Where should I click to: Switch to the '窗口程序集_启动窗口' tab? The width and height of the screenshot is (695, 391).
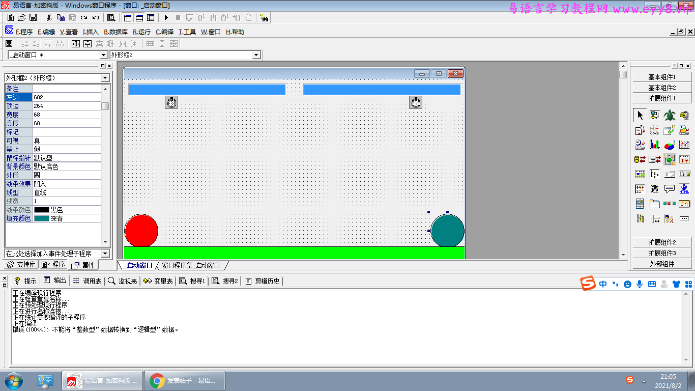pos(191,265)
